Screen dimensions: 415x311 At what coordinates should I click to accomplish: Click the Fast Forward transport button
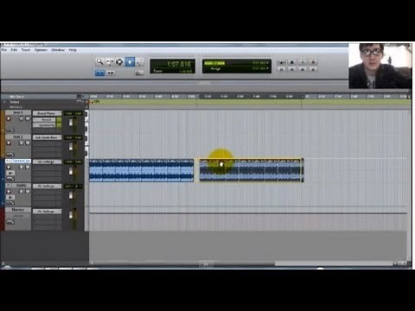303,69
